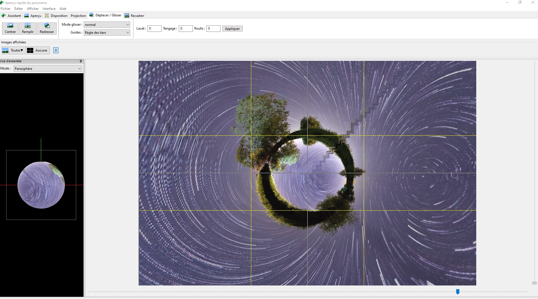Open the Afficher menu
This screenshot has height=299, width=538.
click(33, 9)
